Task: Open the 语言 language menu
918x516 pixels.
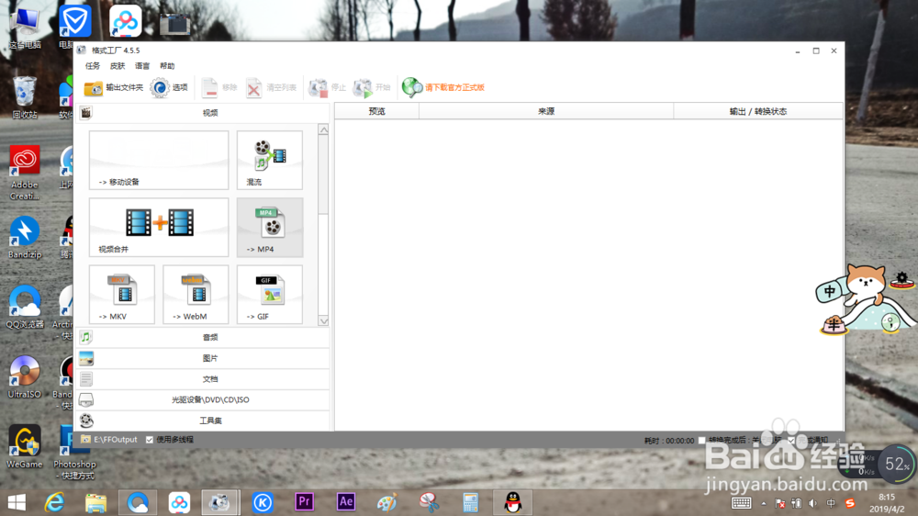Action: coord(142,65)
